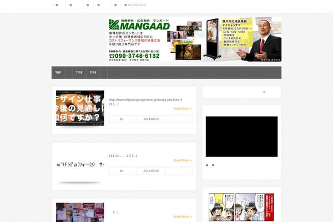Screen dimensions: 333x222
Task: Click Read More in the flyer collage post
Action: (183, 216)
